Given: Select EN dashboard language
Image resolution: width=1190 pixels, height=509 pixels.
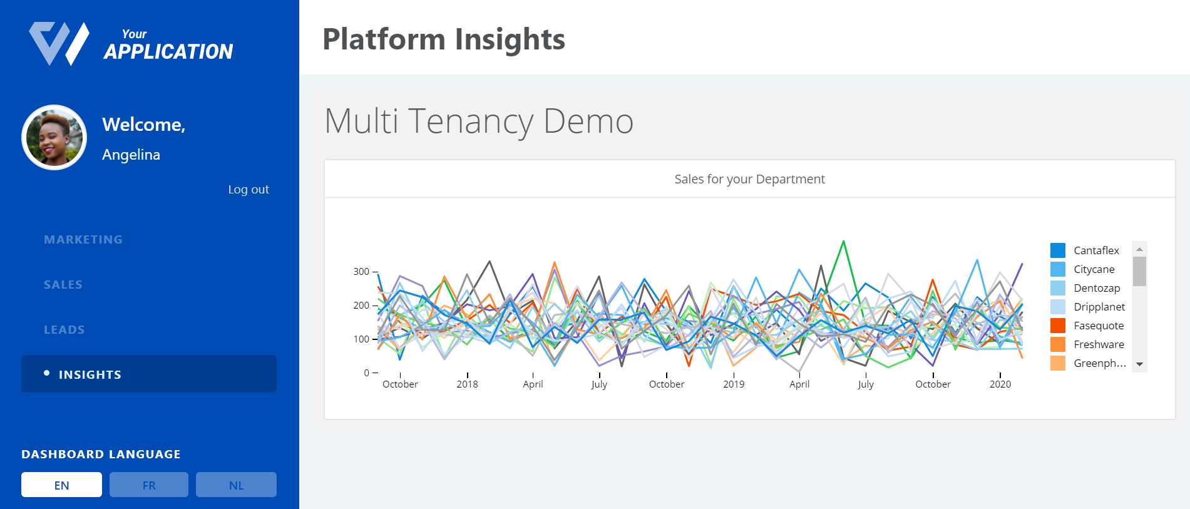Looking at the screenshot, I should [61, 485].
